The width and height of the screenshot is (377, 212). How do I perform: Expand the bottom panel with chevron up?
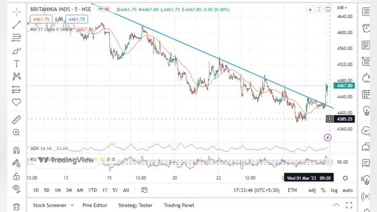point(336,205)
